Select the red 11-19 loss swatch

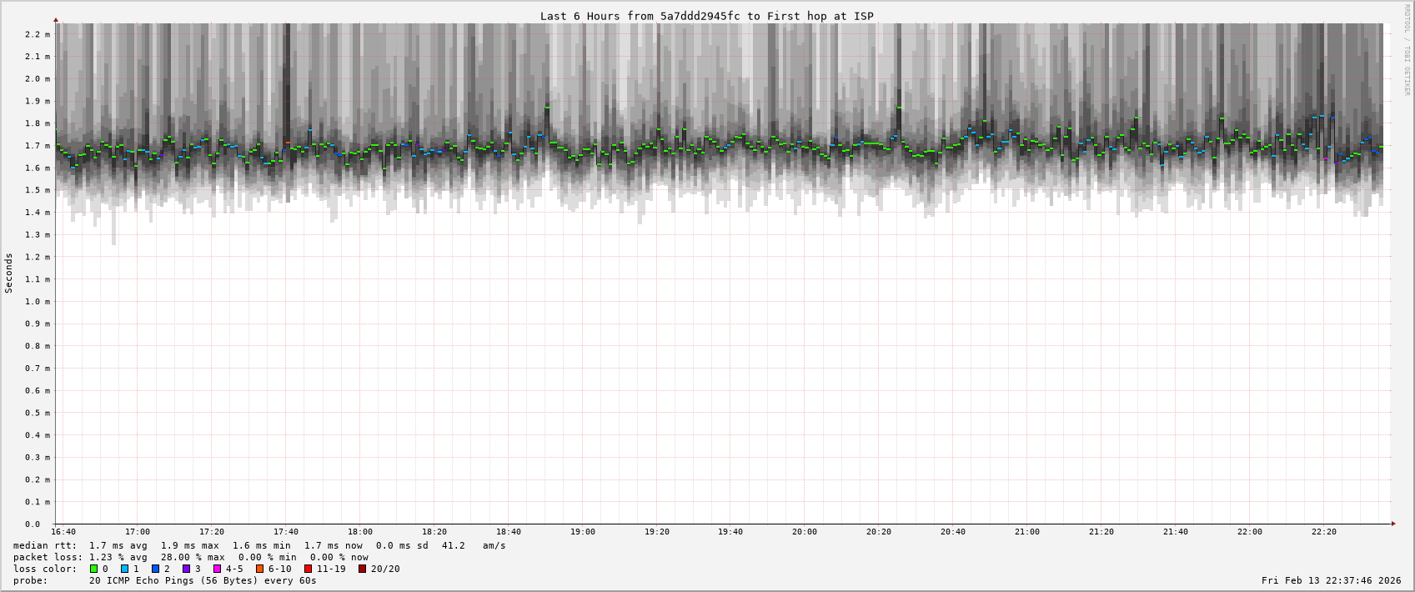point(308,569)
